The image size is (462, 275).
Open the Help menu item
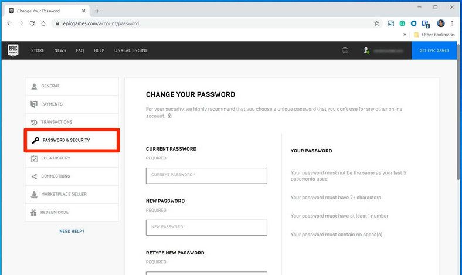(99, 50)
